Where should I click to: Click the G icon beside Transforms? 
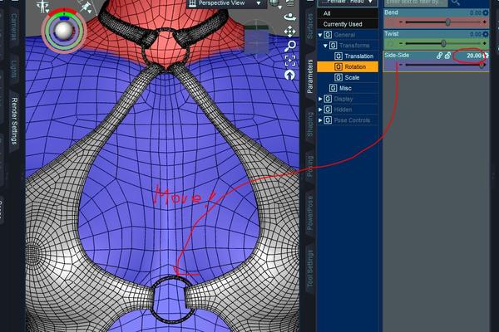pyautogui.click(x=333, y=46)
